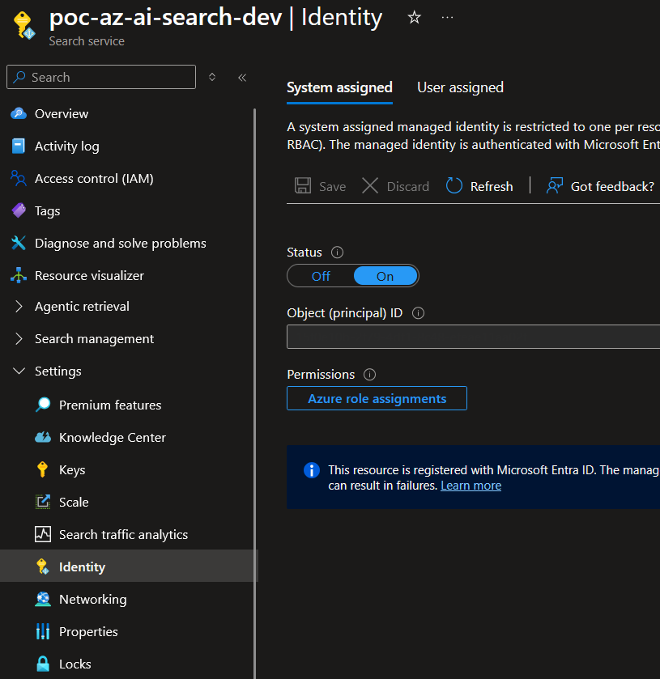Open Overview in the sidebar
This screenshot has width=660, height=679.
[x=62, y=113]
